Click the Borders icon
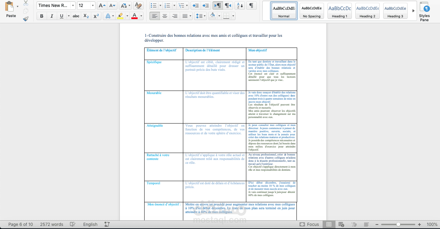The width and height of the screenshot is (440, 229). coord(226,16)
